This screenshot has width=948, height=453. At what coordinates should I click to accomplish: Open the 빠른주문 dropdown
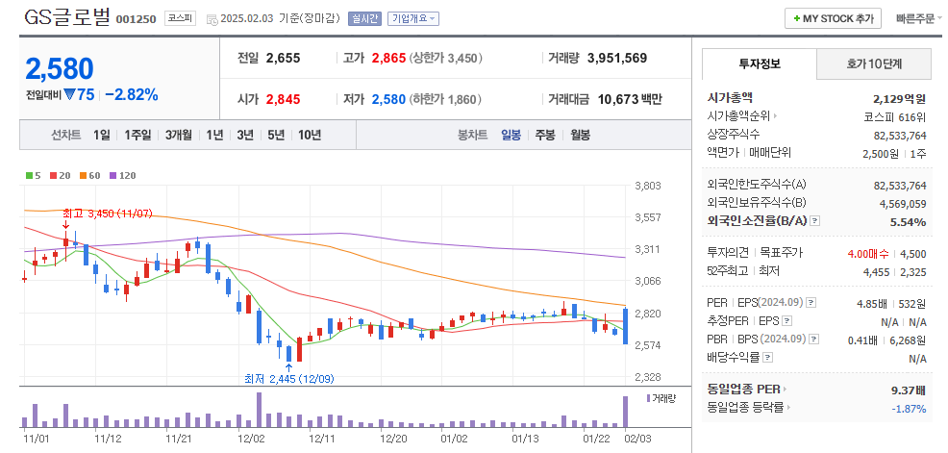pos(919,18)
